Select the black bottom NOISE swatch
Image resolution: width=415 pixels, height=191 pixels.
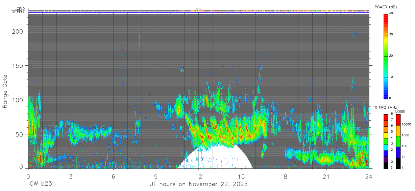(398, 163)
